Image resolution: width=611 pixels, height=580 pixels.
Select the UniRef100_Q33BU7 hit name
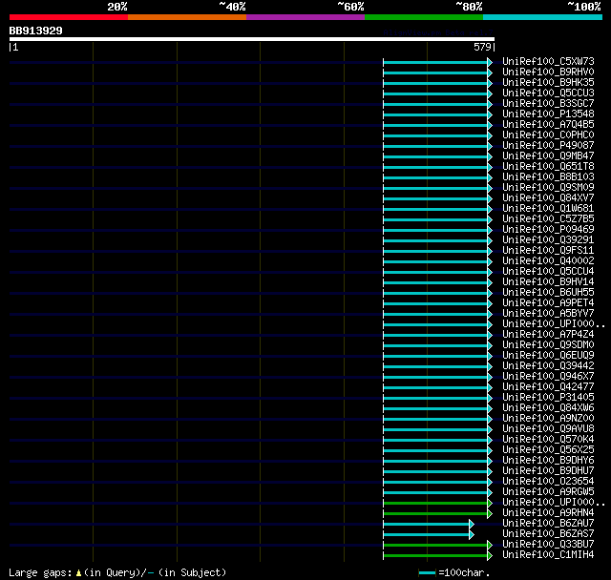point(548,545)
